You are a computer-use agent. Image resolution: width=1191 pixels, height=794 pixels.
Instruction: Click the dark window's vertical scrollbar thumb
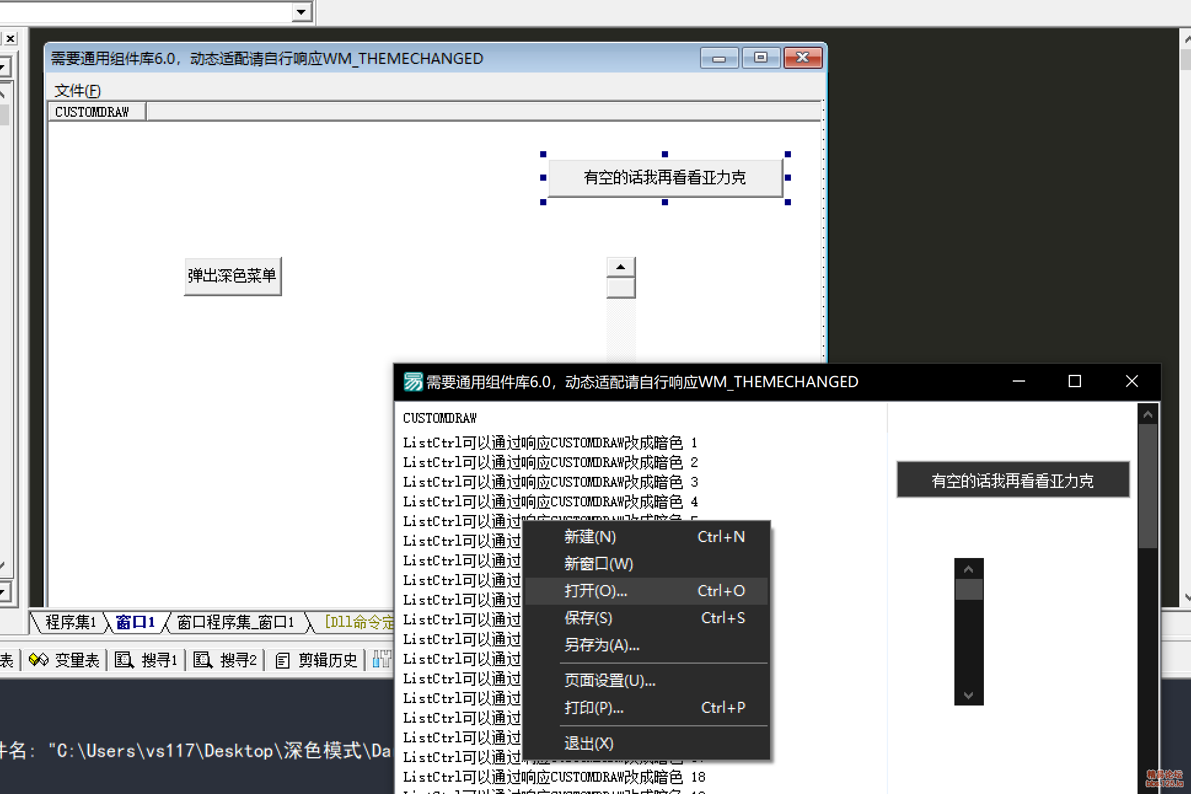coord(1147,485)
